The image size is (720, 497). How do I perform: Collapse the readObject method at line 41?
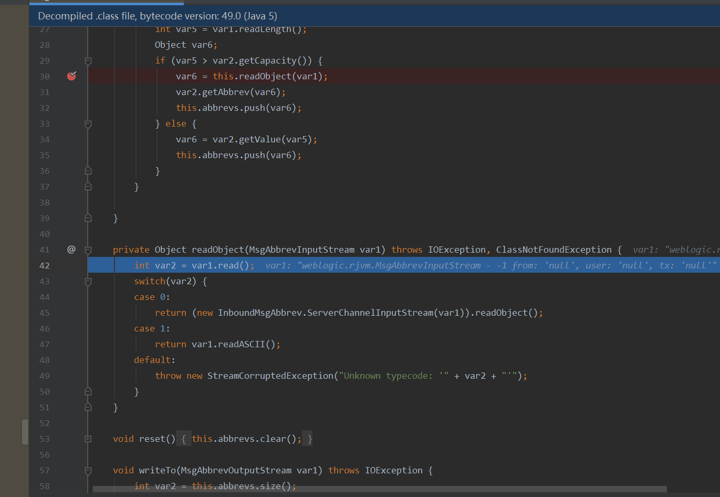coord(88,250)
